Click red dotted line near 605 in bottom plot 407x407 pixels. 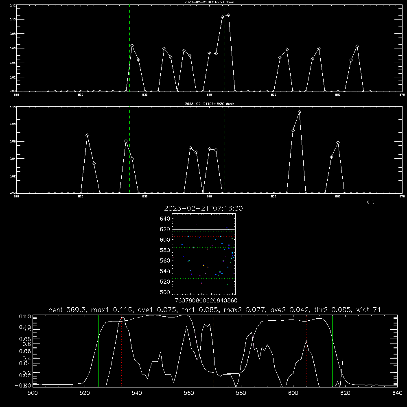coord(306,351)
